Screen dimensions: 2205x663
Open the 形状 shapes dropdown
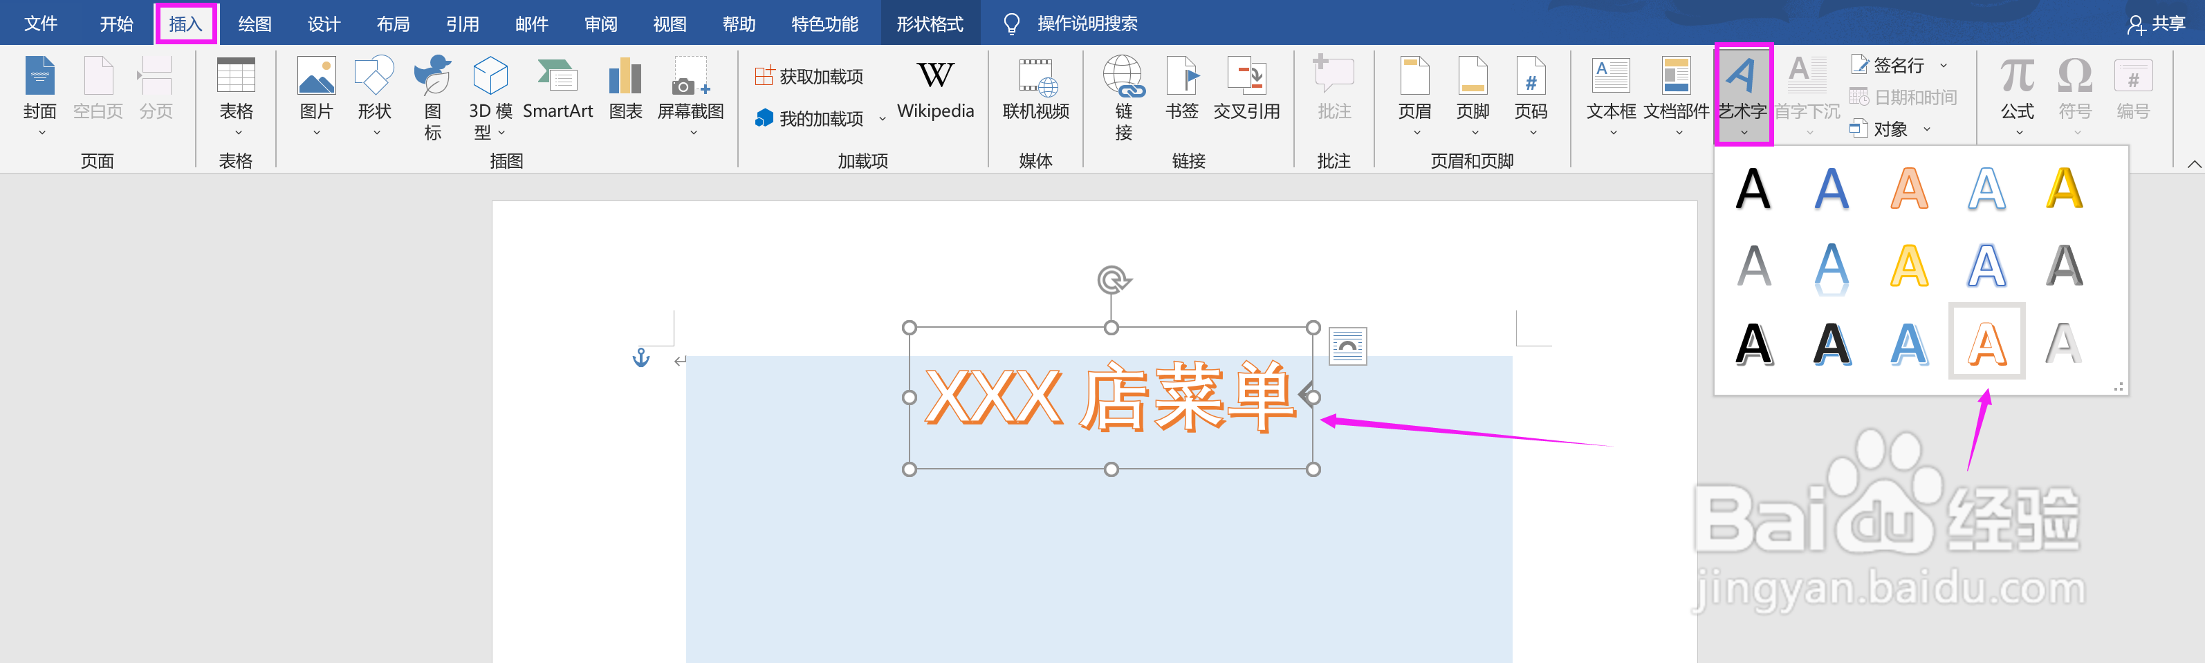(374, 133)
